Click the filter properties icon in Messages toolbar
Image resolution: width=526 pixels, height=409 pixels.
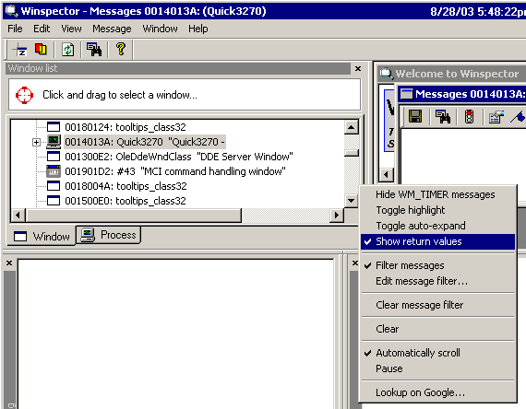496,117
